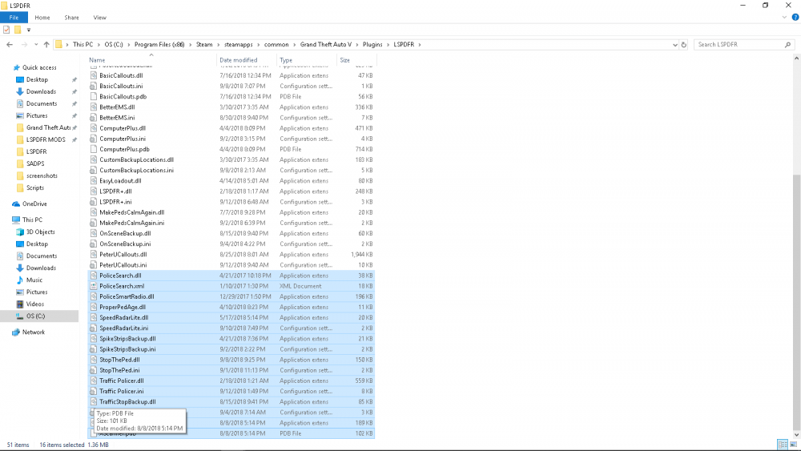Viewport: 801px width, 451px height.
Task: Select MakePedsCalmAgain.ini file name
Action: coord(132,223)
